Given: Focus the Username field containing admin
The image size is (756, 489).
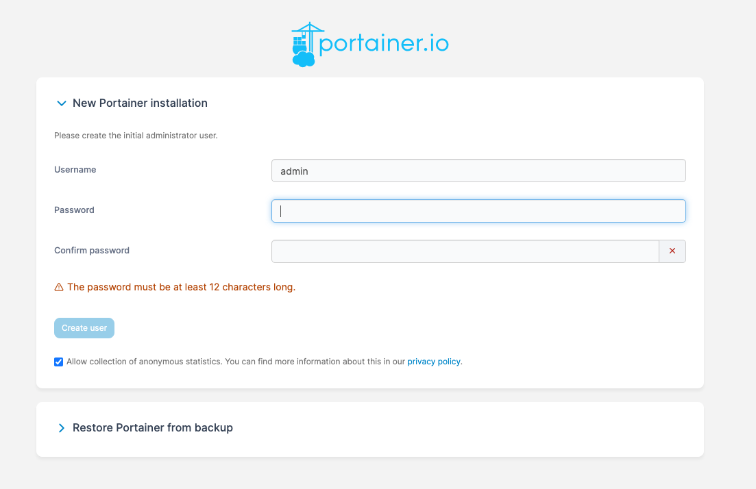Looking at the screenshot, I should (478, 171).
